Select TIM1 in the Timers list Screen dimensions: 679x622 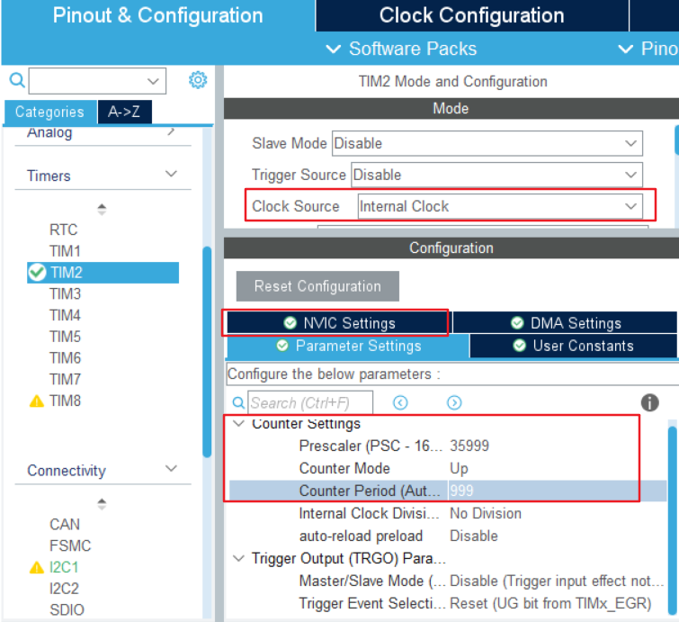click(x=65, y=251)
